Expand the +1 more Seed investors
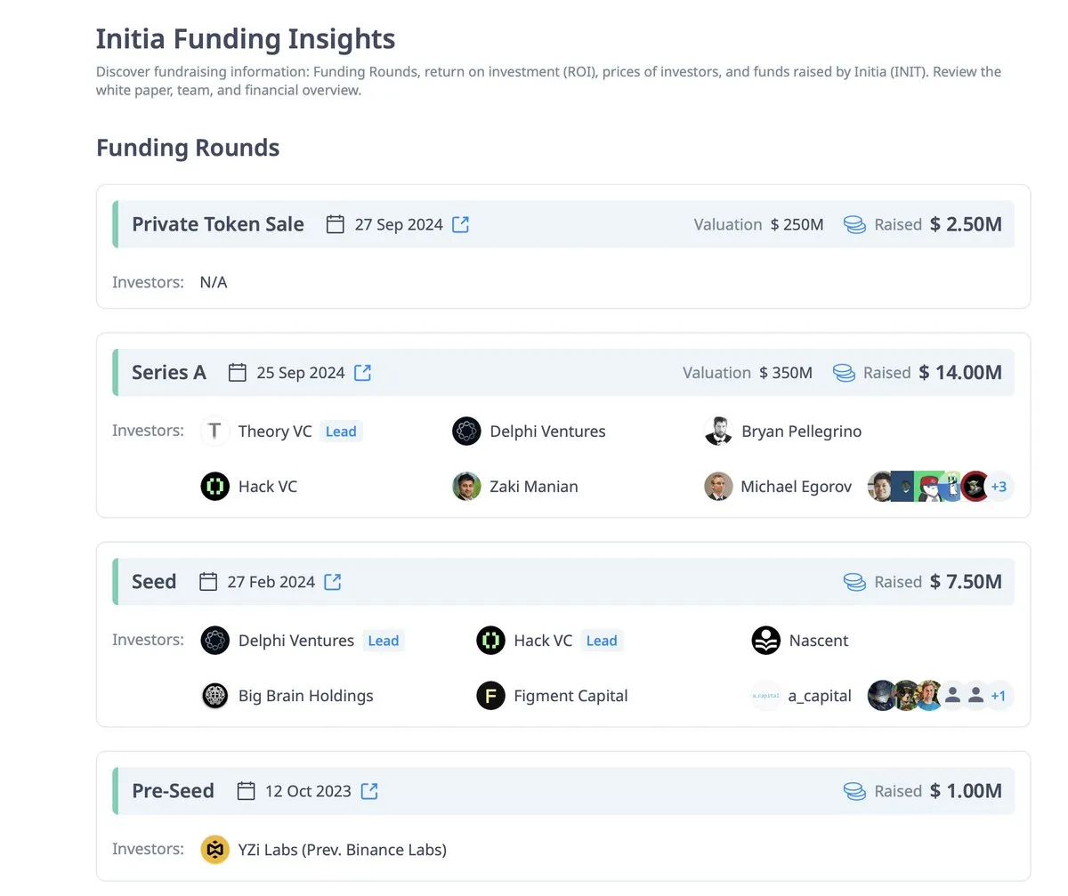1068x896 pixels. click(999, 696)
